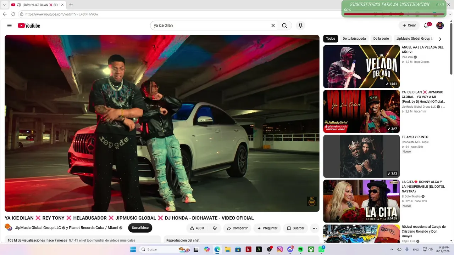Switch ENG input language indicator
Viewport: 454px width, 255px height.
point(416,249)
